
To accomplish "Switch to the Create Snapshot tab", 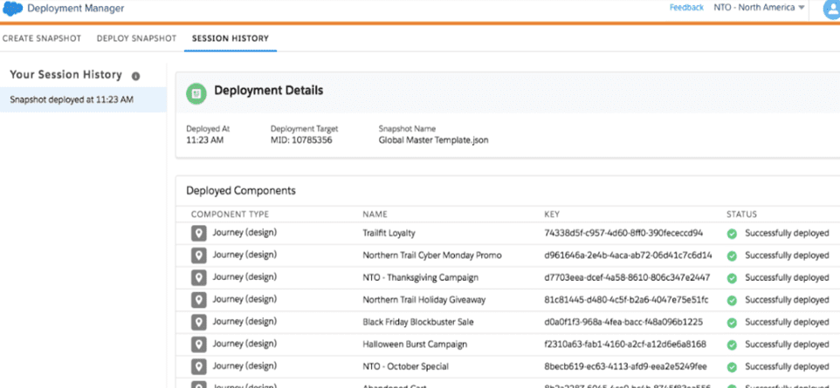I will click(40, 38).
